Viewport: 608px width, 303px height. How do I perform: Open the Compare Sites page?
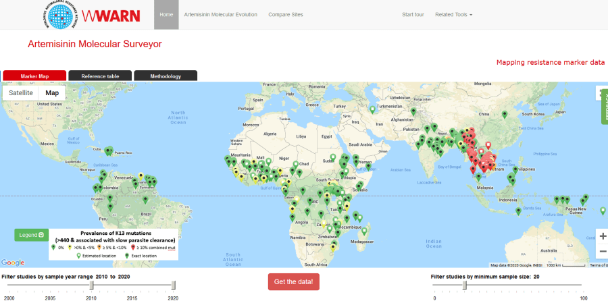coord(285,14)
